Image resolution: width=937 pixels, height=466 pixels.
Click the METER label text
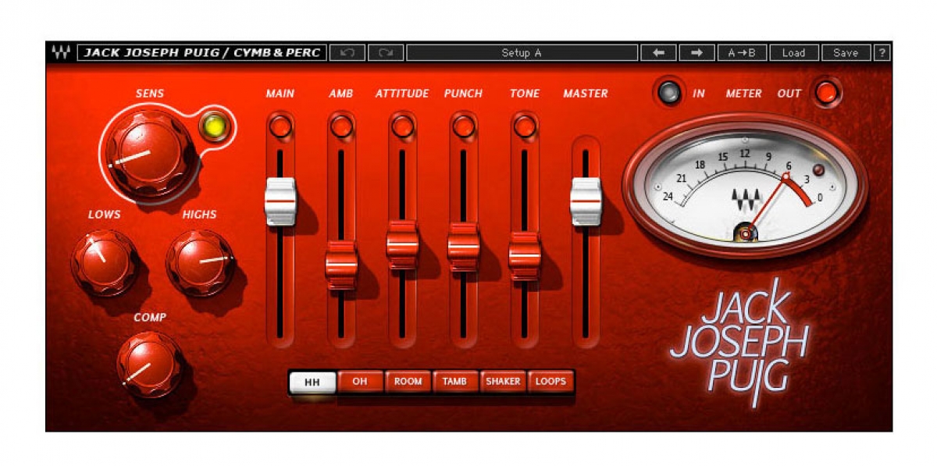pyautogui.click(x=743, y=94)
